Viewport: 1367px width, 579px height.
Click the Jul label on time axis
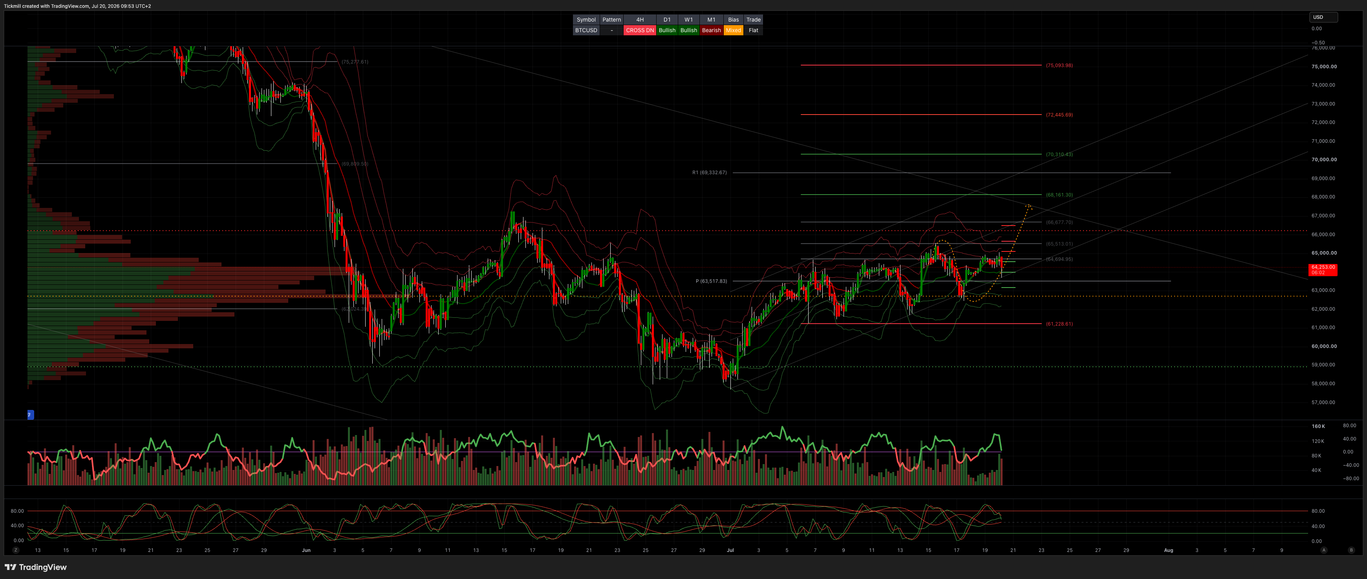pos(730,550)
